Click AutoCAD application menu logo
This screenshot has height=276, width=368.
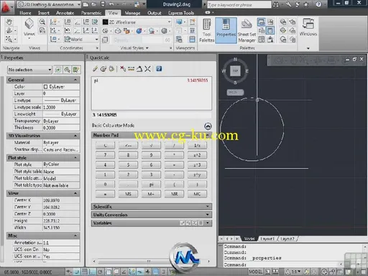[x=6, y=7]
